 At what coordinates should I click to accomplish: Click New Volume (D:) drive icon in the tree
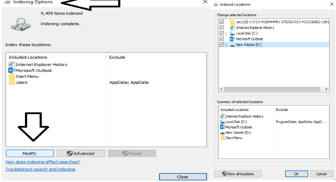(232, 45)
